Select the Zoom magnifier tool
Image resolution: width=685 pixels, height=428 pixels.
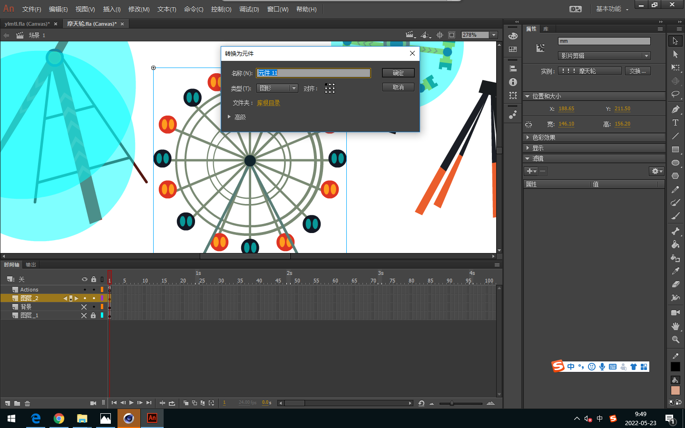pos(675,340)
